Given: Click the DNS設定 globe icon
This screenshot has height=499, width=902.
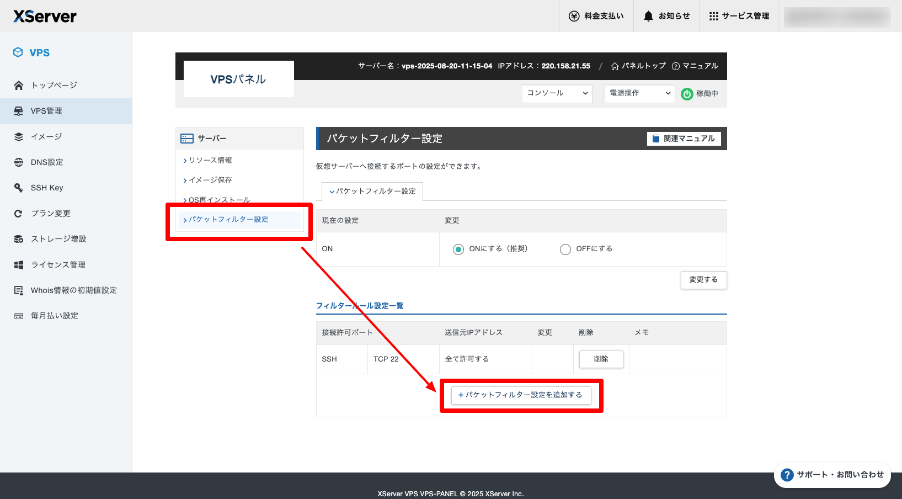Looking at the screenshot, I should 19,162.
